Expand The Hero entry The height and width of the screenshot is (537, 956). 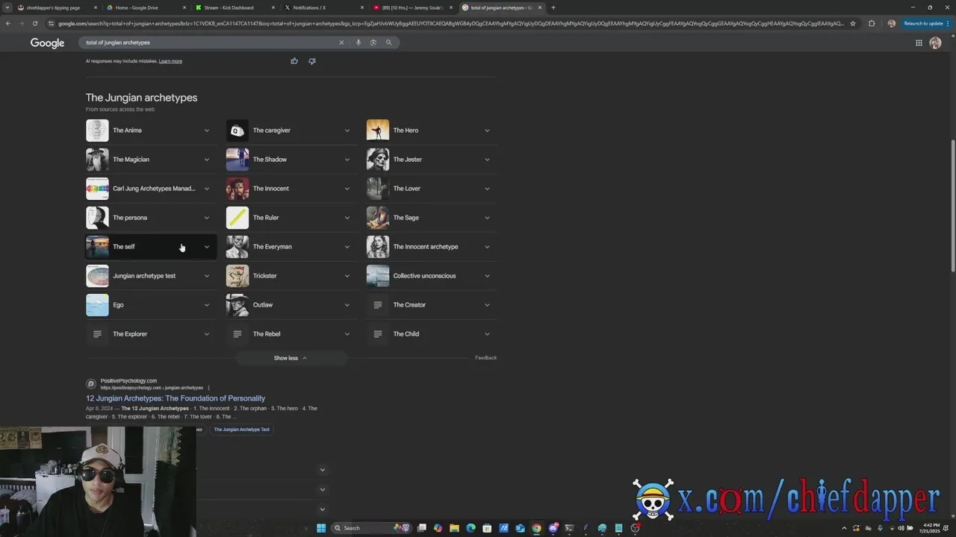point(487,131)
